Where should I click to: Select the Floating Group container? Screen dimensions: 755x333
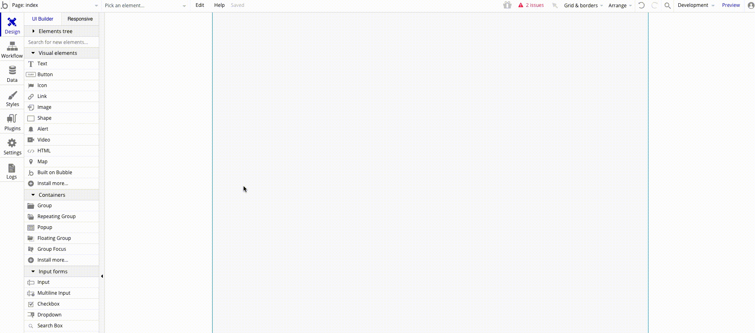point(62,238)
